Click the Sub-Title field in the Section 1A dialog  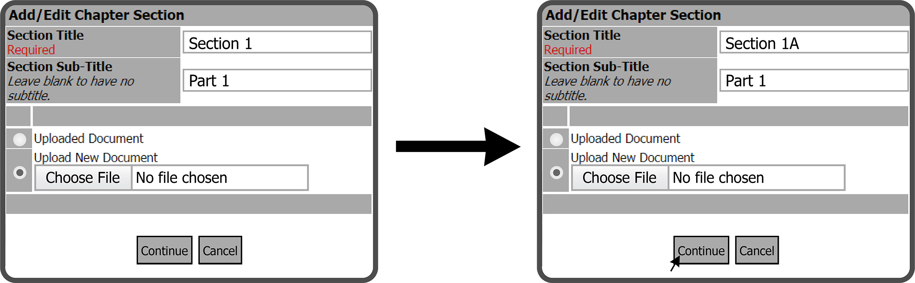813,81
